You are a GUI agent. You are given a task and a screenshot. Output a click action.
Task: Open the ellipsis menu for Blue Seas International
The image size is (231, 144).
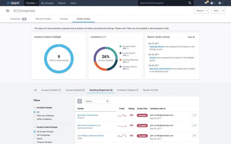click(x=194, y=115)
